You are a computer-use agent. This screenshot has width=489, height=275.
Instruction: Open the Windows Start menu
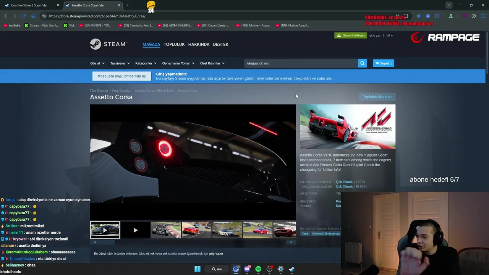coord(198,269)
